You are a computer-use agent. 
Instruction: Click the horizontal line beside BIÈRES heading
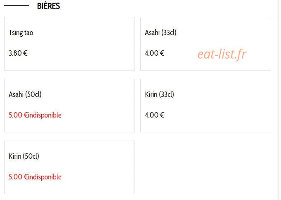pos(17,6)
